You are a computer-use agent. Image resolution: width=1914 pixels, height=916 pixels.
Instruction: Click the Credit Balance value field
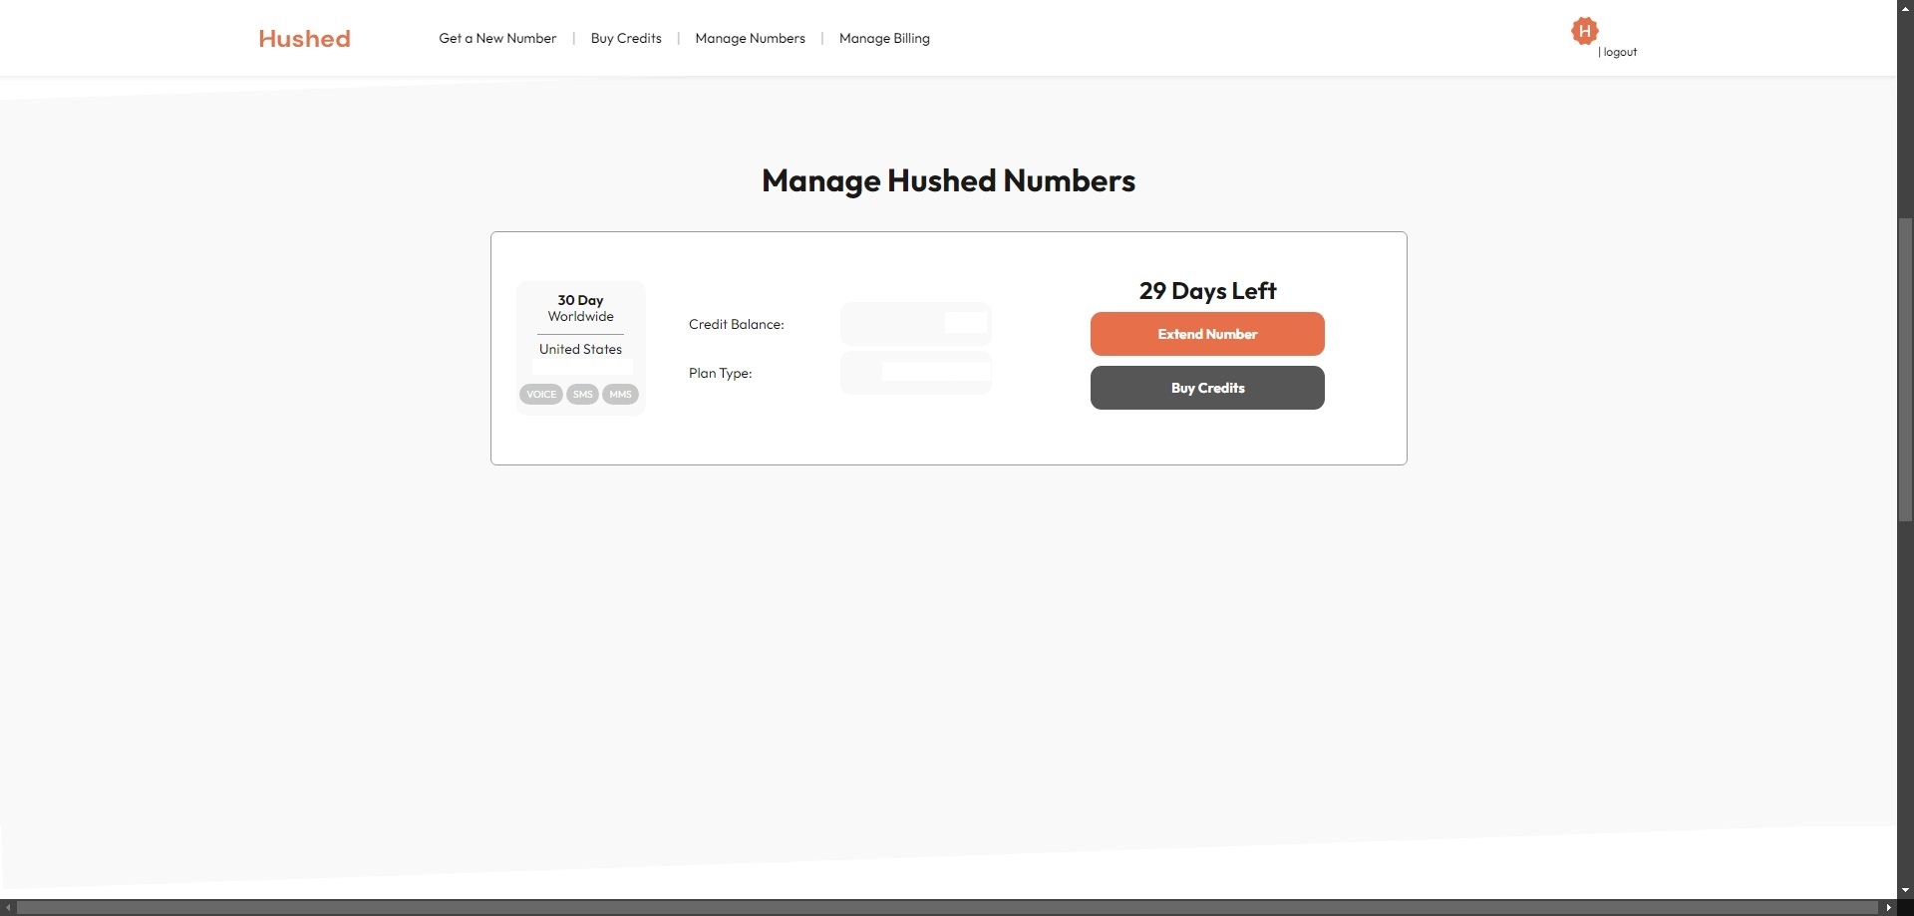(916, 324)
